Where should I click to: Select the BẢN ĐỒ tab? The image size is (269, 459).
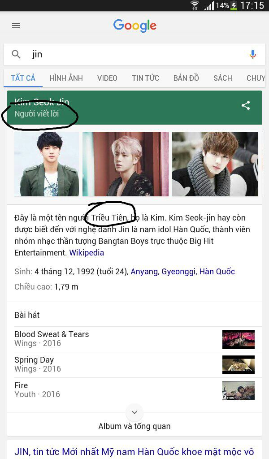pos(186,78)
